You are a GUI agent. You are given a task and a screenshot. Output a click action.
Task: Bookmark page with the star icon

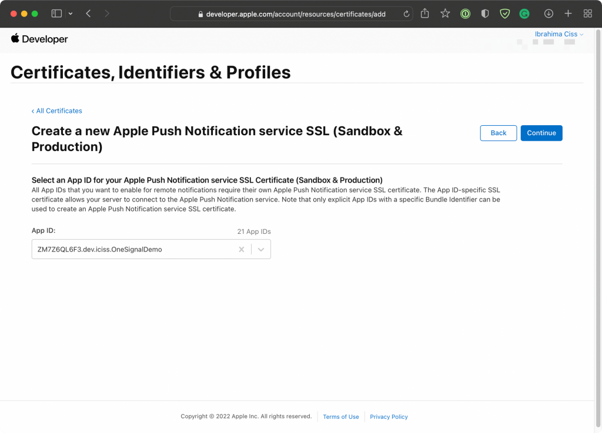pos(445,14)
